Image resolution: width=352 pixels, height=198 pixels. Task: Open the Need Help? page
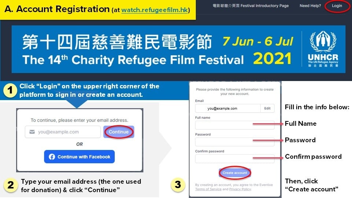click(310, 6)
